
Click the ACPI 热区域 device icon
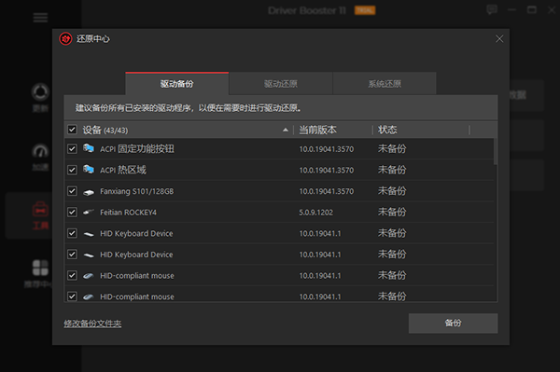(89, 169)
